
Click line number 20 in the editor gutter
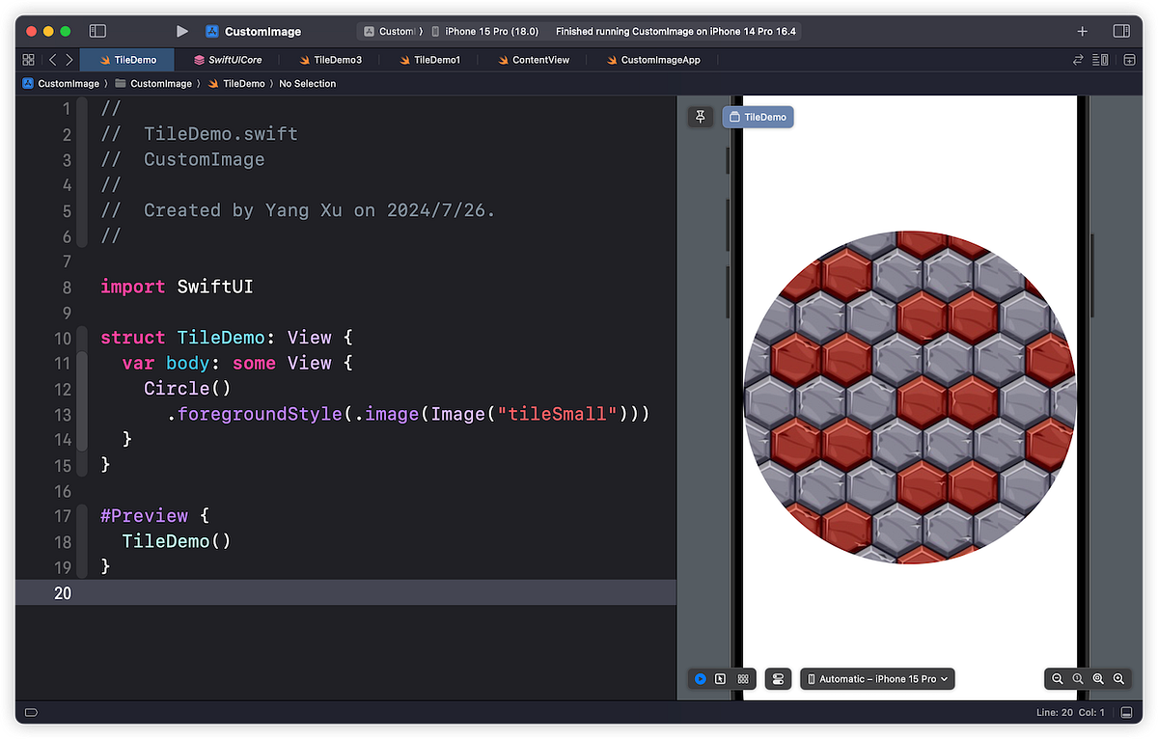tap(63, 592)
